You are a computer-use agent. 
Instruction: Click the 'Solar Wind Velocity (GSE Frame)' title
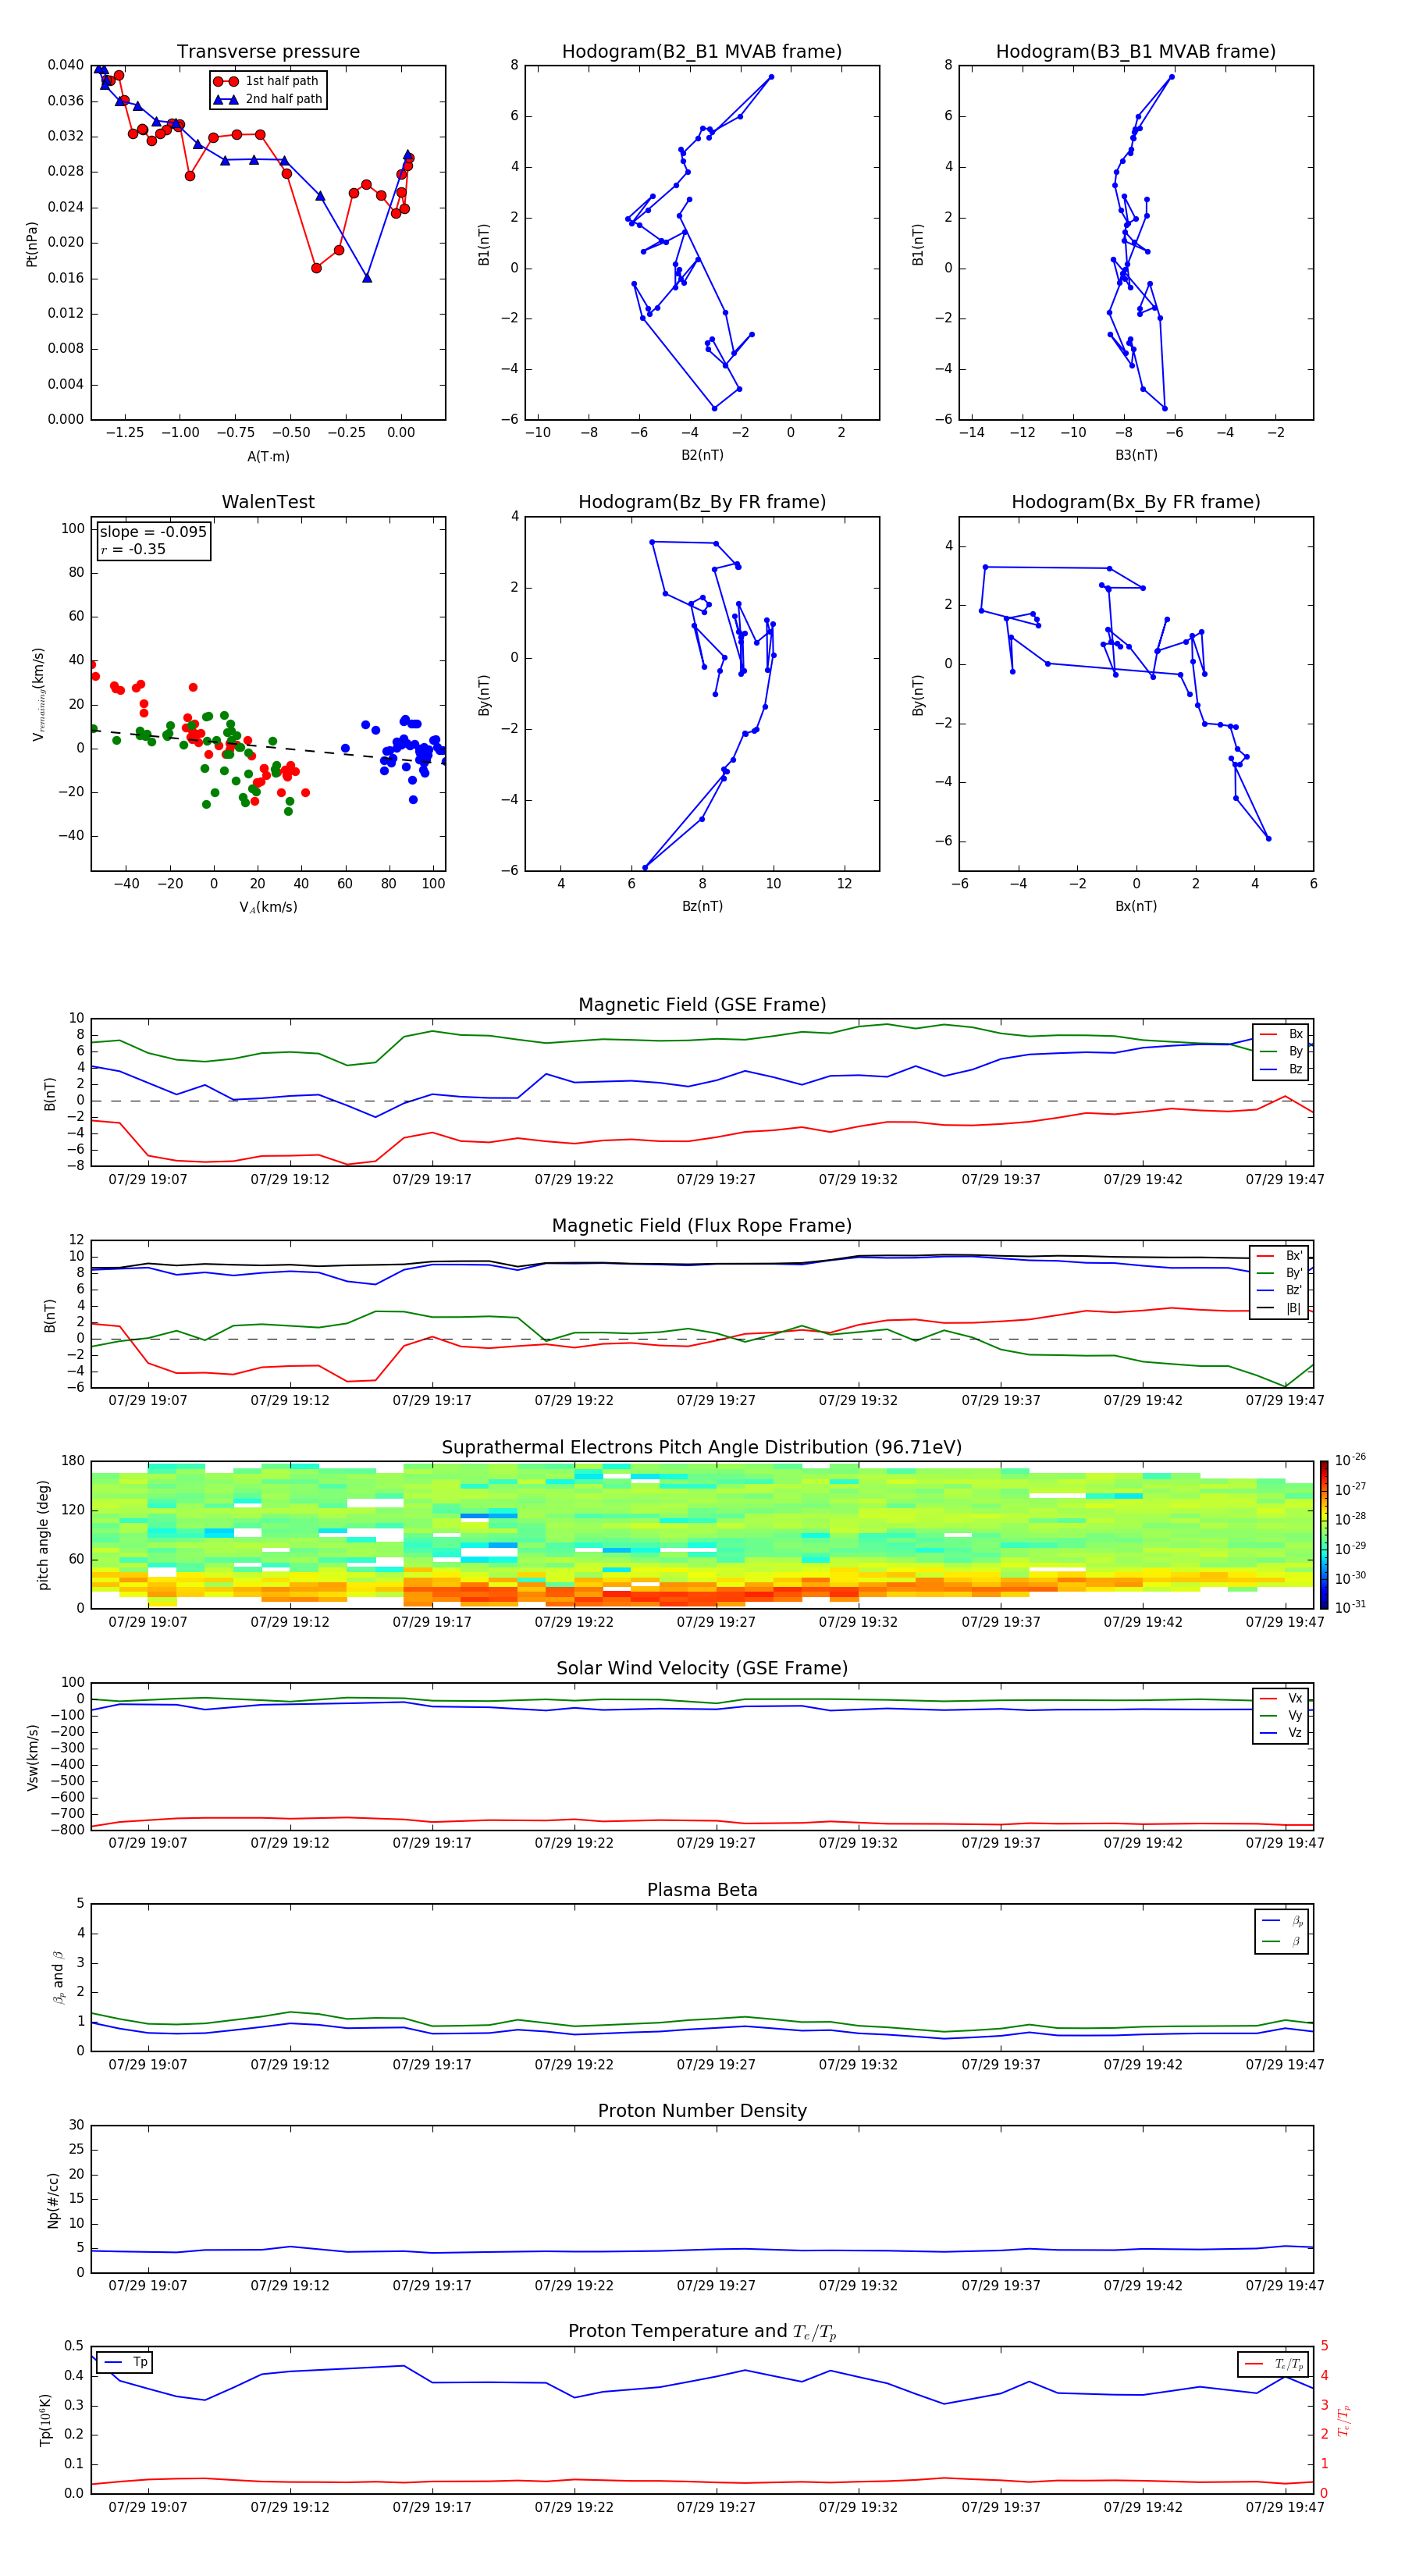click(x=702, y=1668)
